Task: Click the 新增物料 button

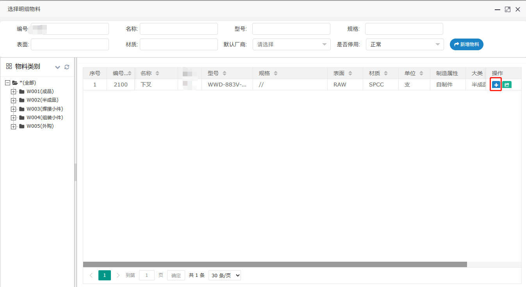Action: tap(466, 44)
